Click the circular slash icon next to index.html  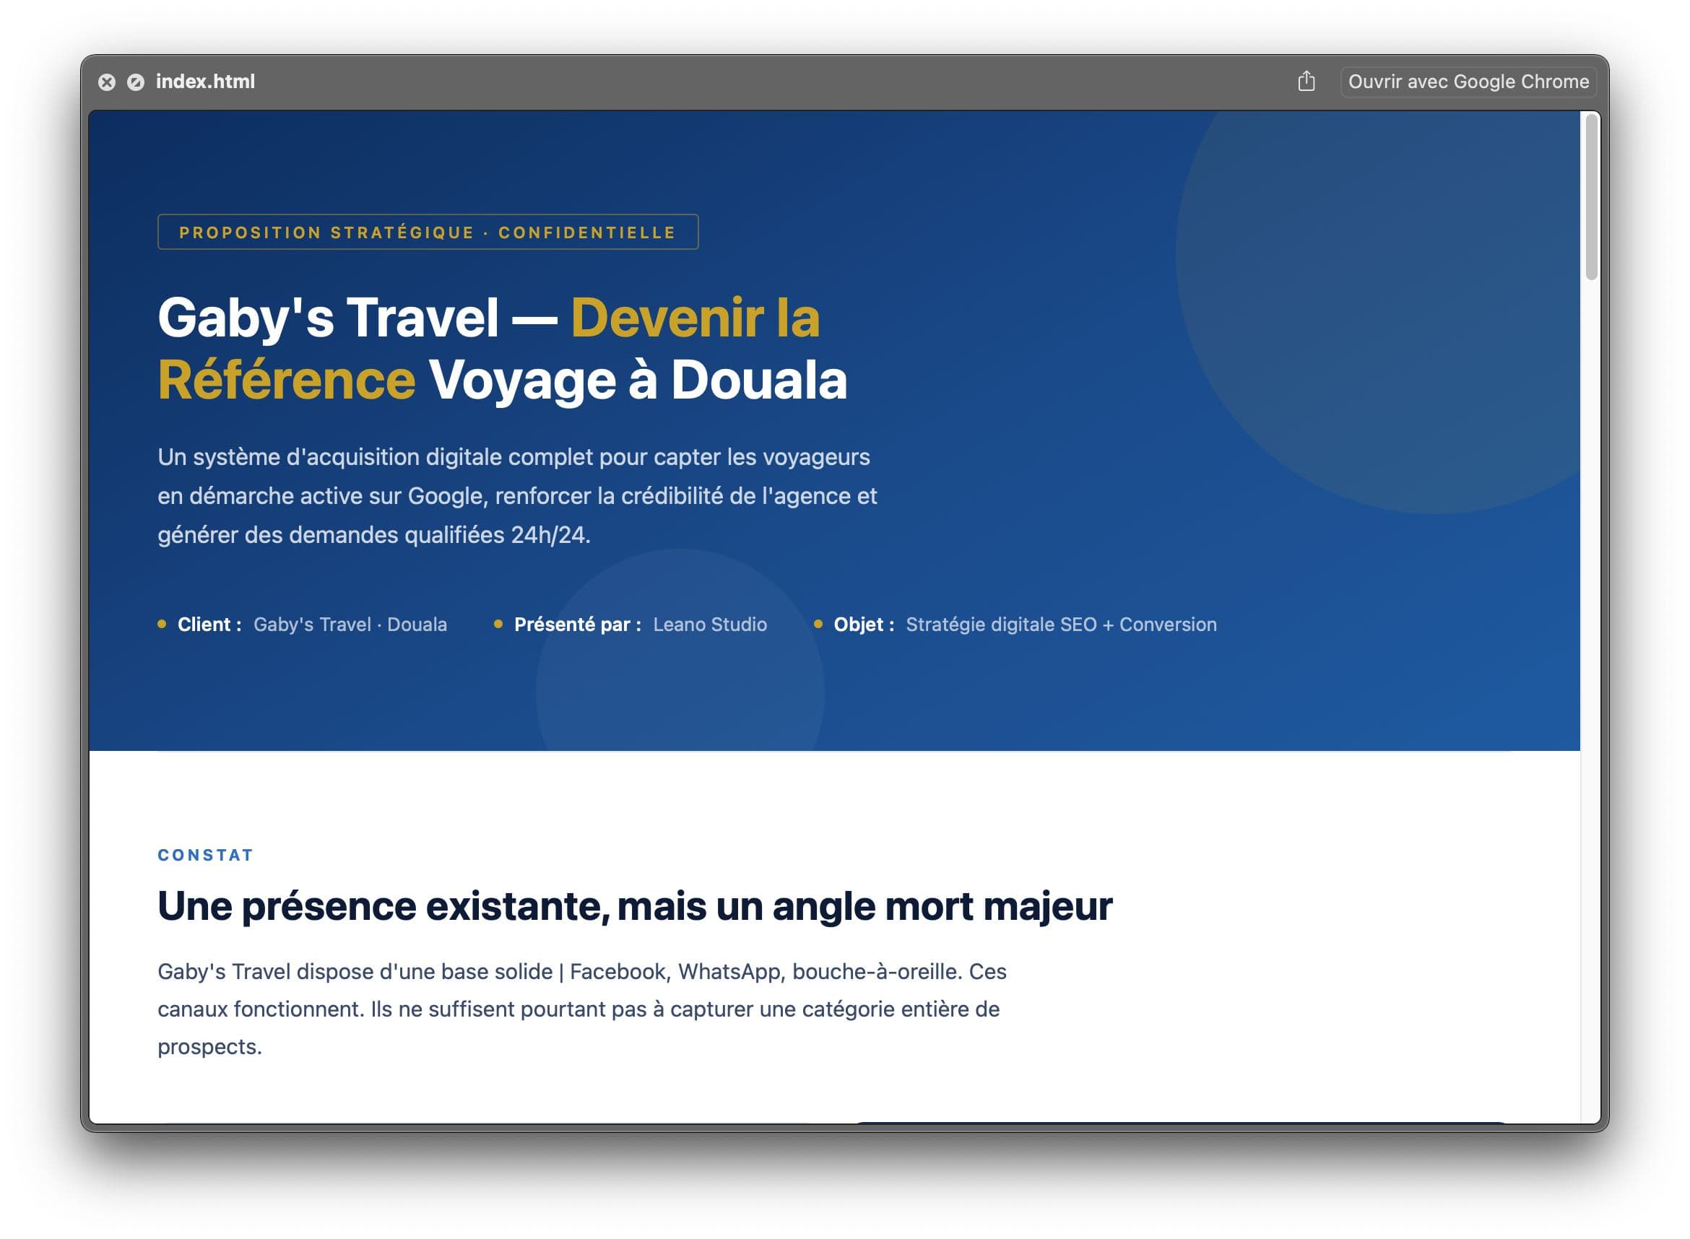point(136,82)
